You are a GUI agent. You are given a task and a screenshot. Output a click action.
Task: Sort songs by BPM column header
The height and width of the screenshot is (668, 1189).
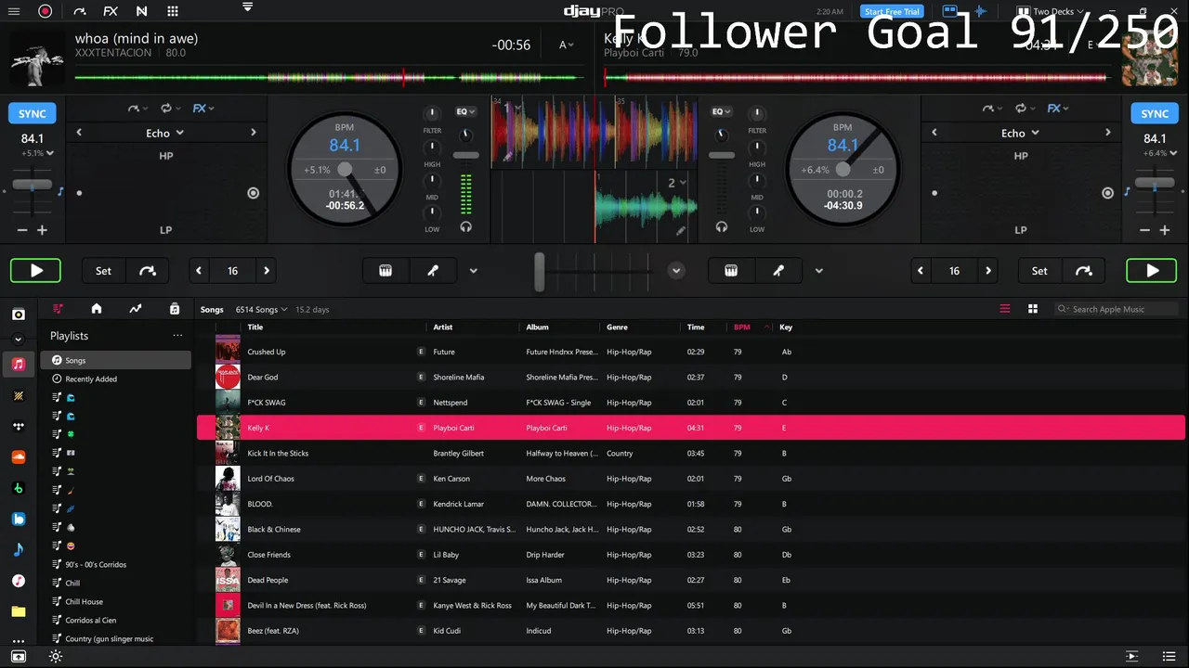741,327
